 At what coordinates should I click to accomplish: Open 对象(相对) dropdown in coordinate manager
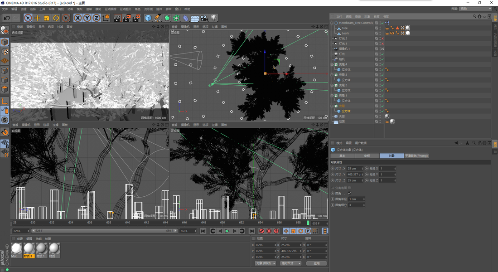coord(265,263)
